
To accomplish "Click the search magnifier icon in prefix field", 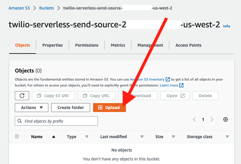I will pos(20,121).
